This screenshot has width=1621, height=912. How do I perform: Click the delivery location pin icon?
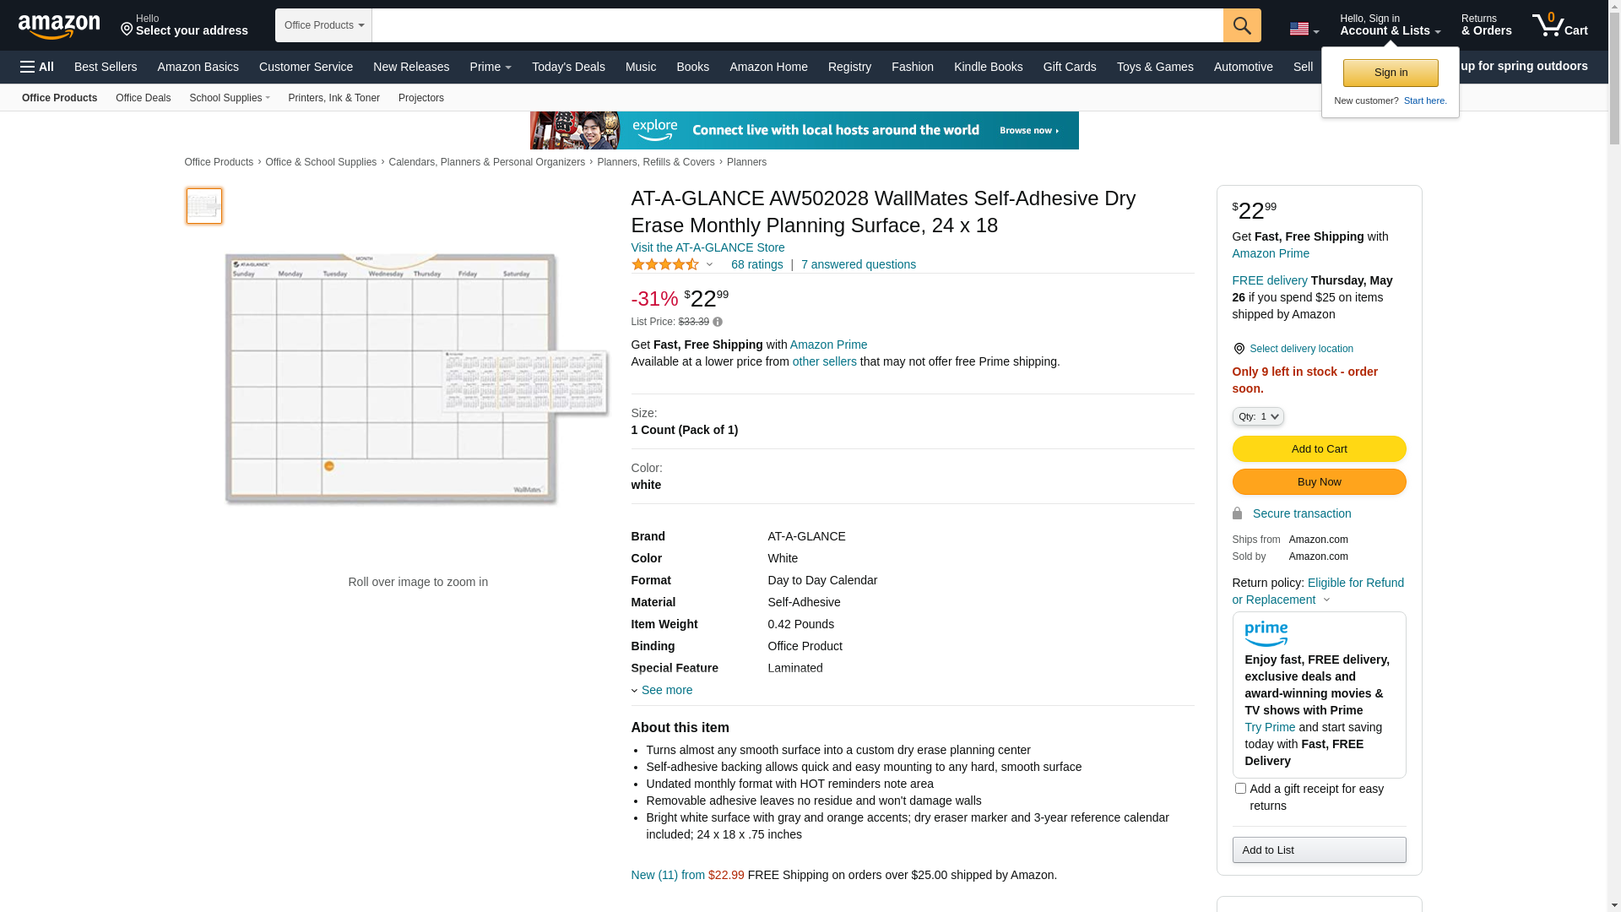click(1239, 349)
